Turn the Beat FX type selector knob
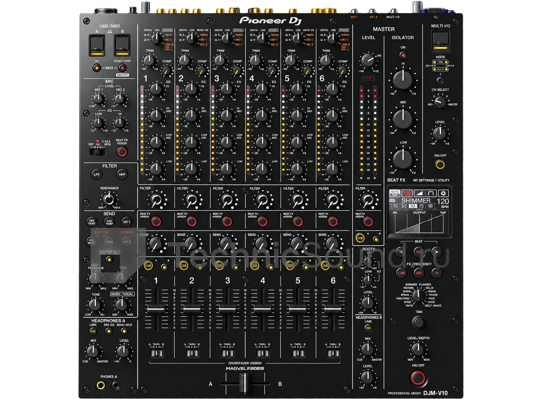Viewport: 542px width, 399px height. [x=418, y=295]
